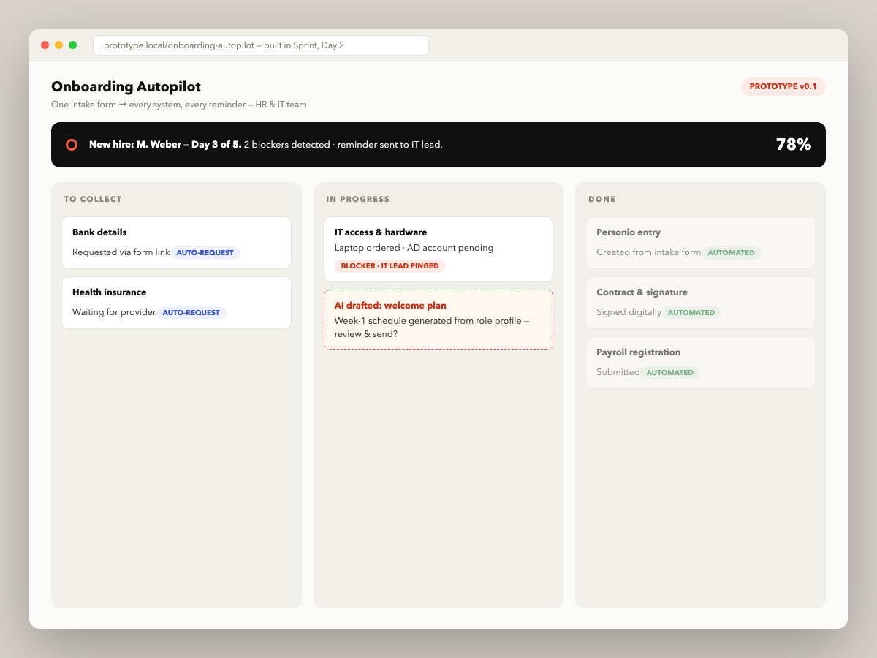Click AUTOMATED tag on Contract & signature

tap(691, 313)
